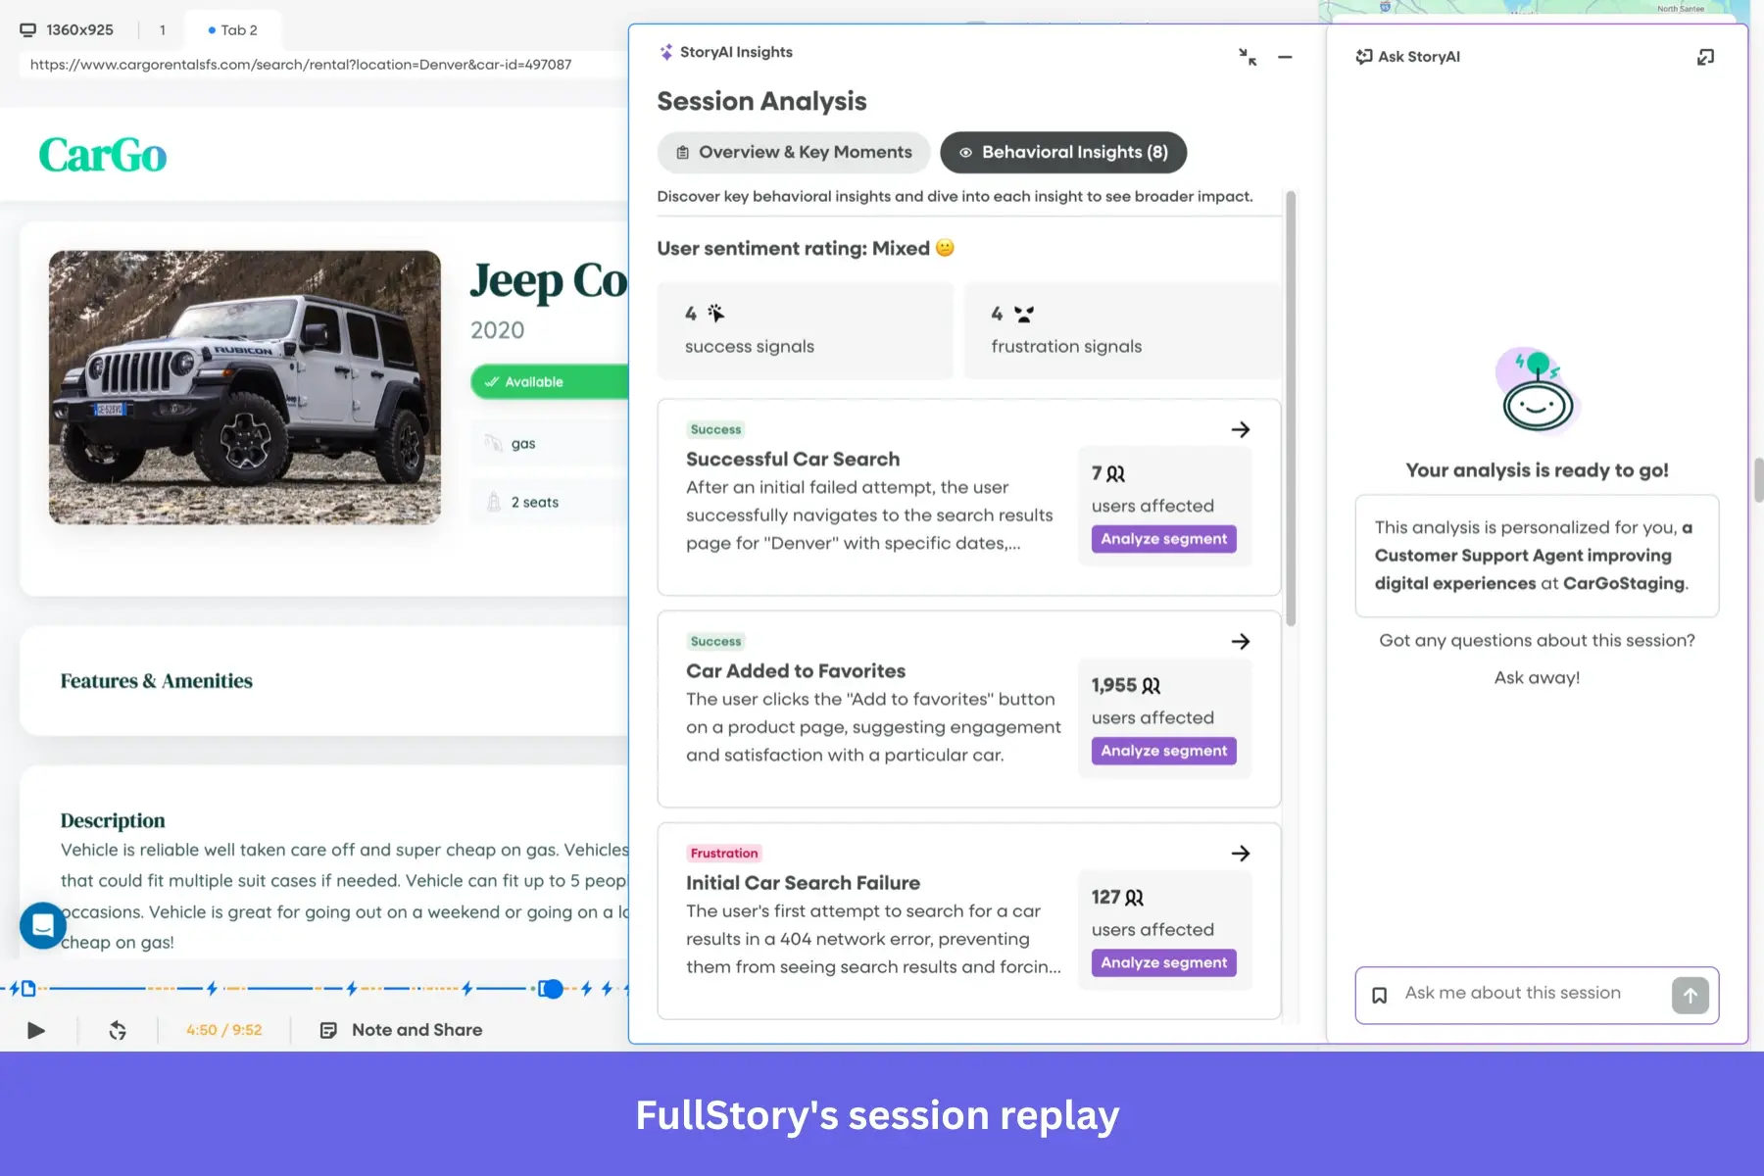Click Analyze segment for 1,955 users affected
The height and width of the screenshot is (1176, 1764).
(1163, 751)
